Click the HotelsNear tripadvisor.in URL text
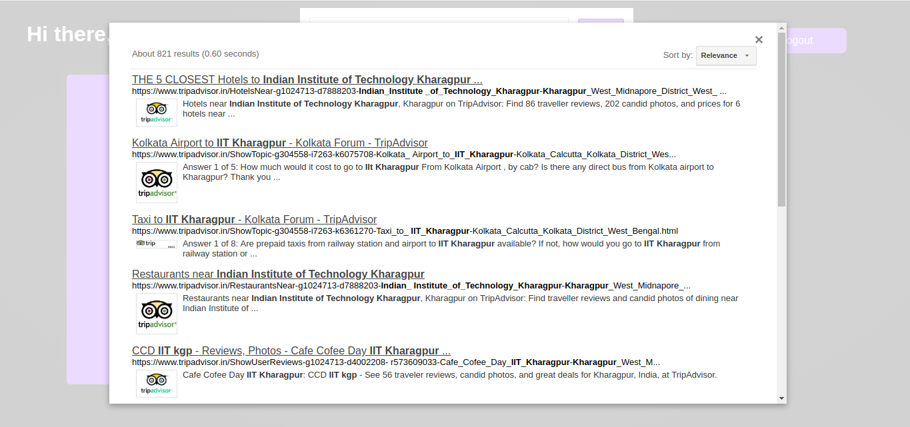Screen dimensions: 910x427 (x=429, y=91)
